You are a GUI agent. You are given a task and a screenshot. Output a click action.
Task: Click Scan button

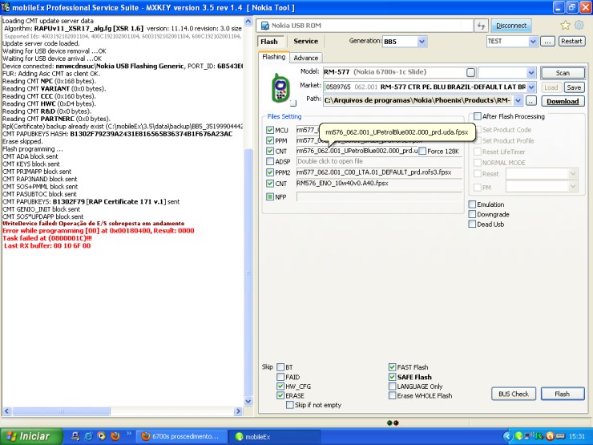coord(563,73)
